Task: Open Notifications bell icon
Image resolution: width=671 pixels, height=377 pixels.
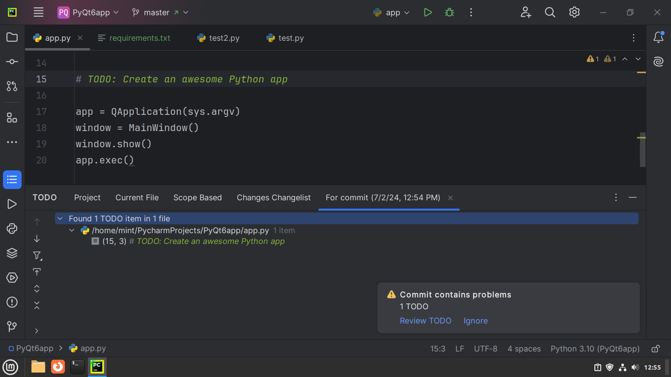Action: [659, 37]
